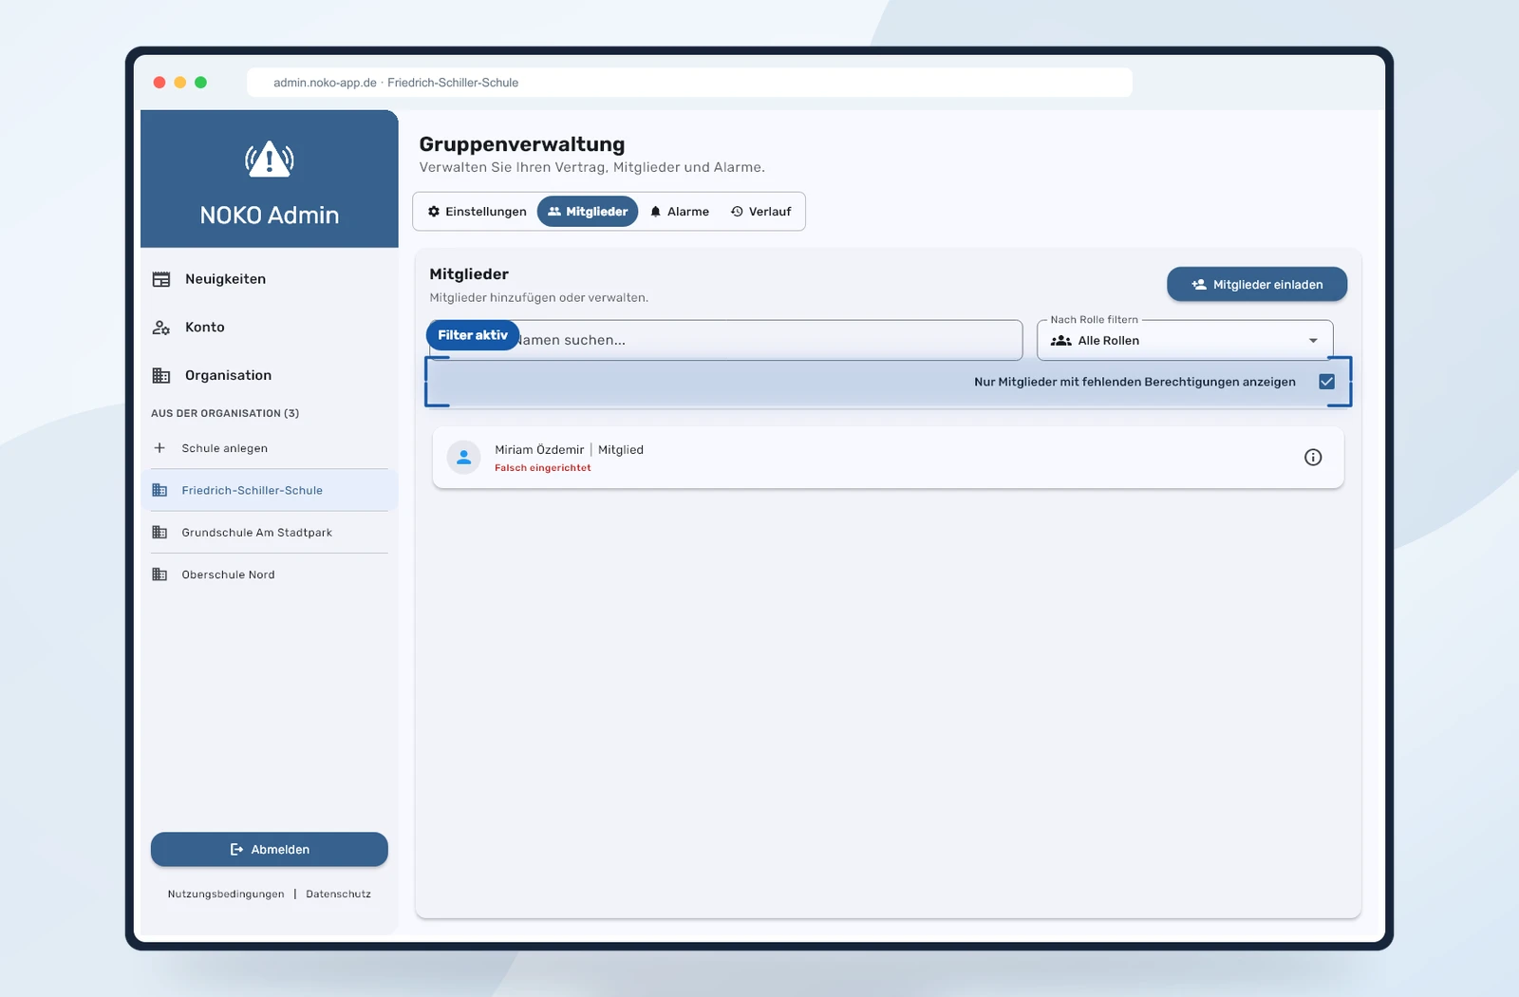1519x997 pixels.
Task: Open the Verlauf history tab
Action: click(761, 212)
